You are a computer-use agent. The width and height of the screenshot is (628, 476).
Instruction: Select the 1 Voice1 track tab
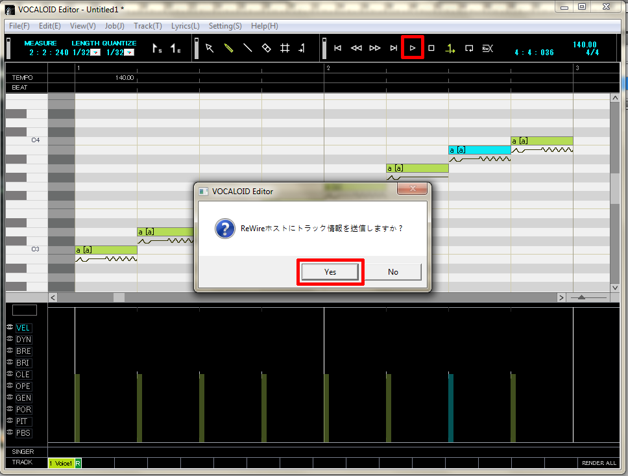click(x=61, y=463)
